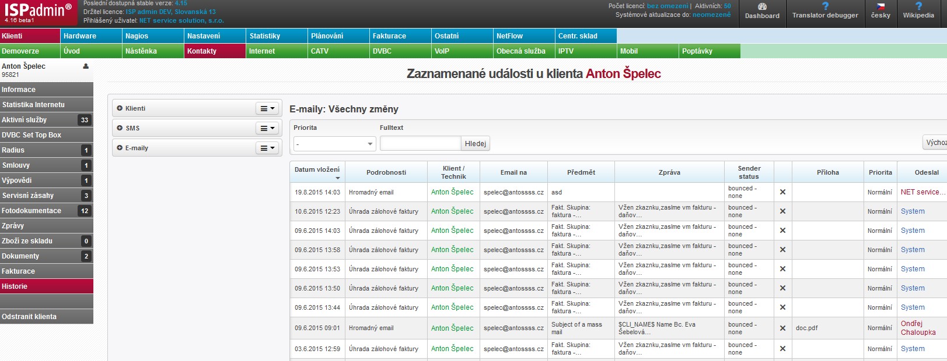
Task: Select the Nástěnka submenu tab
Action: tap(153, 51)
